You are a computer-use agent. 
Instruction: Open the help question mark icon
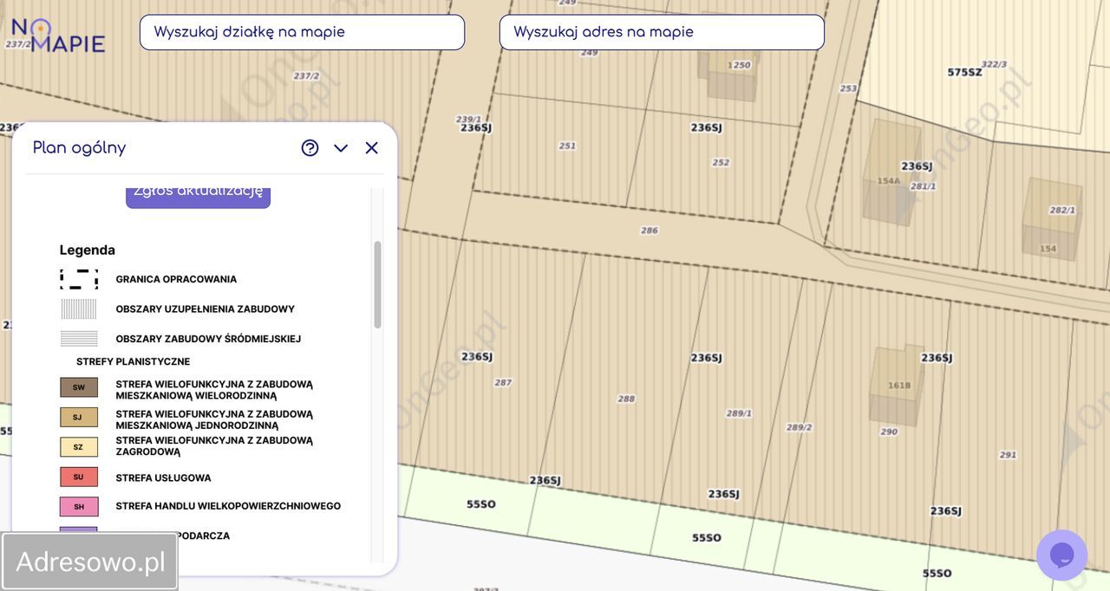[310, 148]
